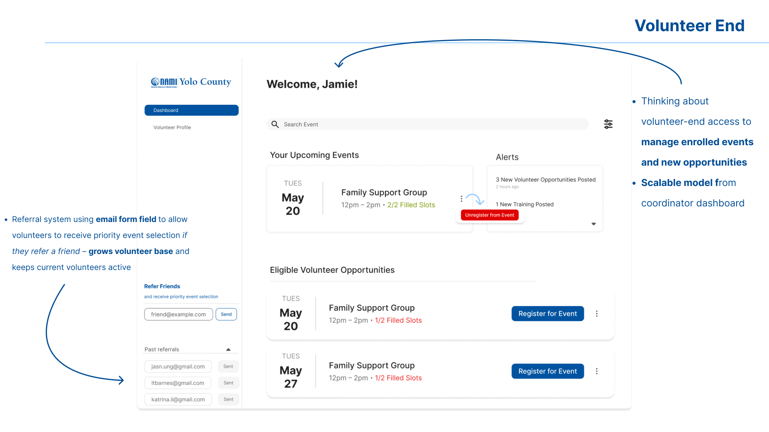The image size is (769, 432).
Task: Click the NAMI Yolo County logo
Action: pyautogui.click(x=191, y=82)
